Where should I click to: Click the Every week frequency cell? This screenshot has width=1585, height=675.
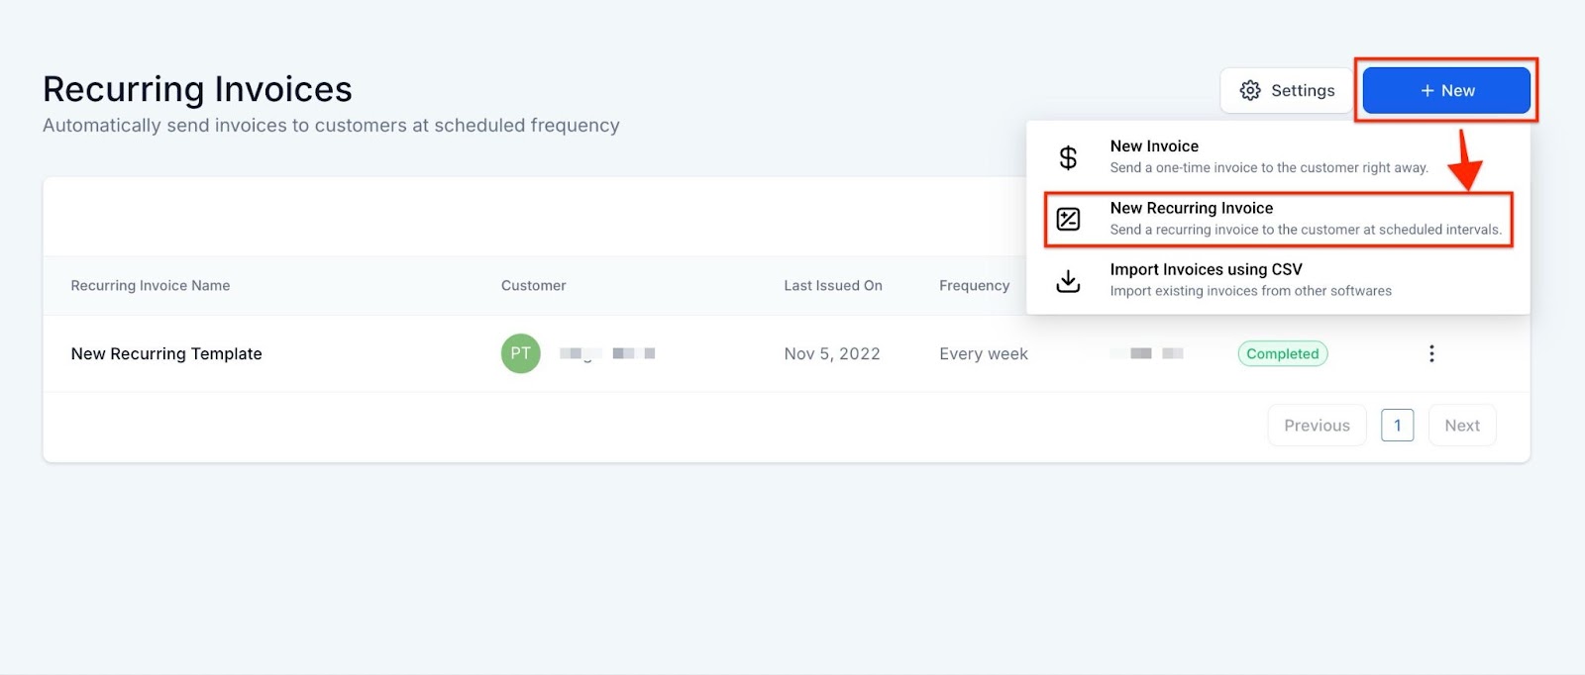(983, 353)
